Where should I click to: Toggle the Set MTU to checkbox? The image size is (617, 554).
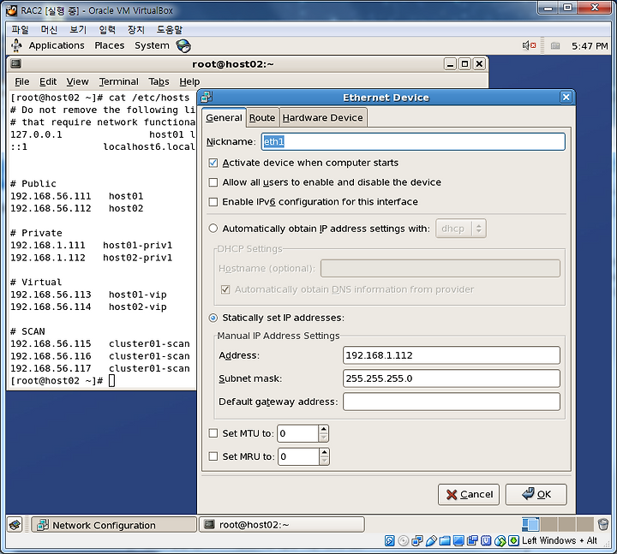tap(213, 433)
